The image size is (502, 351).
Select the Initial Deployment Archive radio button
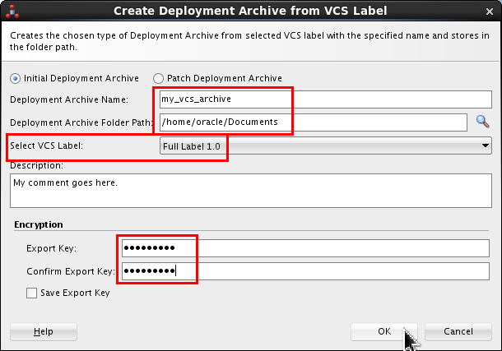tap(15, 78)
